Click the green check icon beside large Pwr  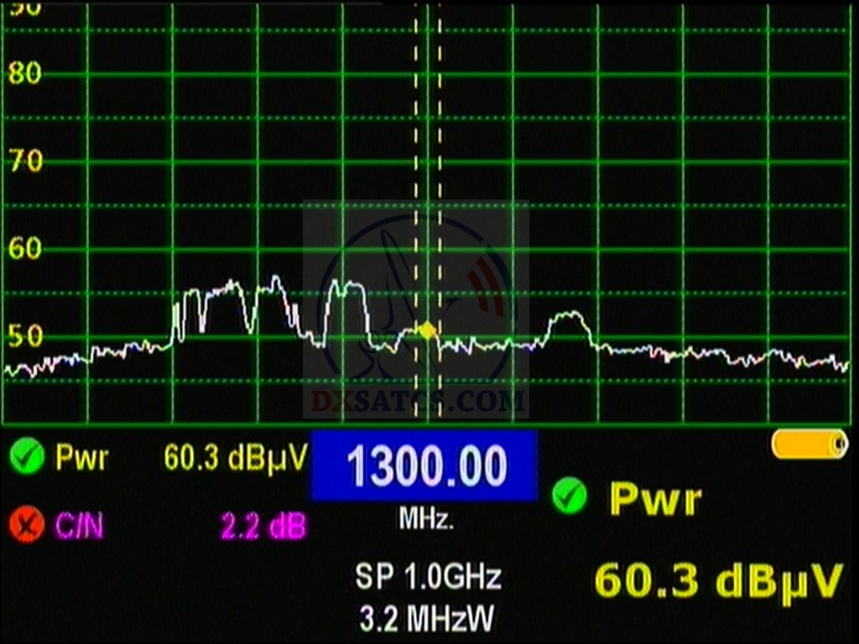570,496
